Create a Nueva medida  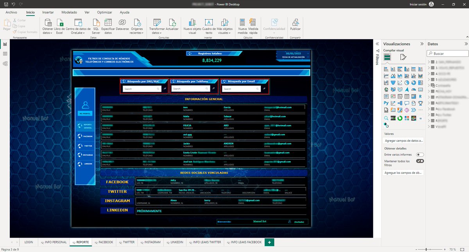tap(242, 26)
